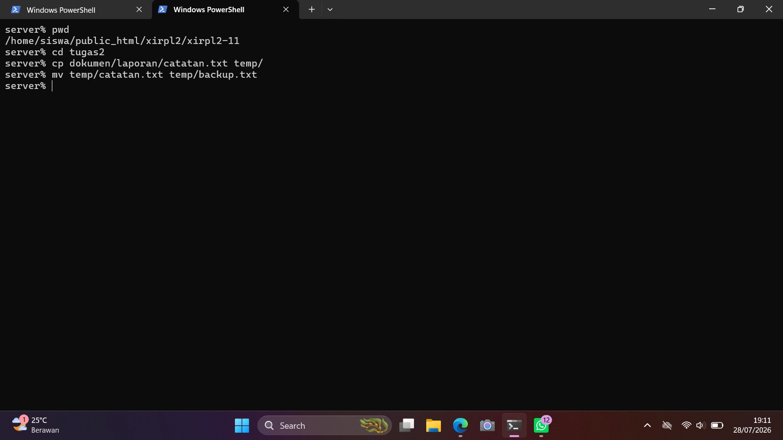Open the Camera app from the taskbar

(x=487, y=426)
